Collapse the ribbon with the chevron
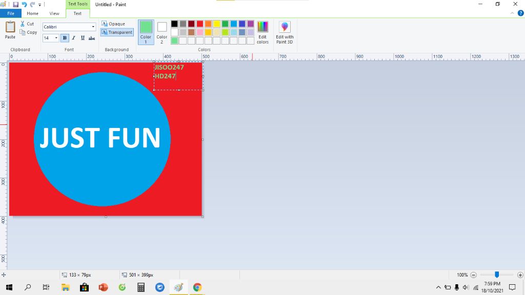This screenshot has width=525, height=295. (x=512, y=13)
